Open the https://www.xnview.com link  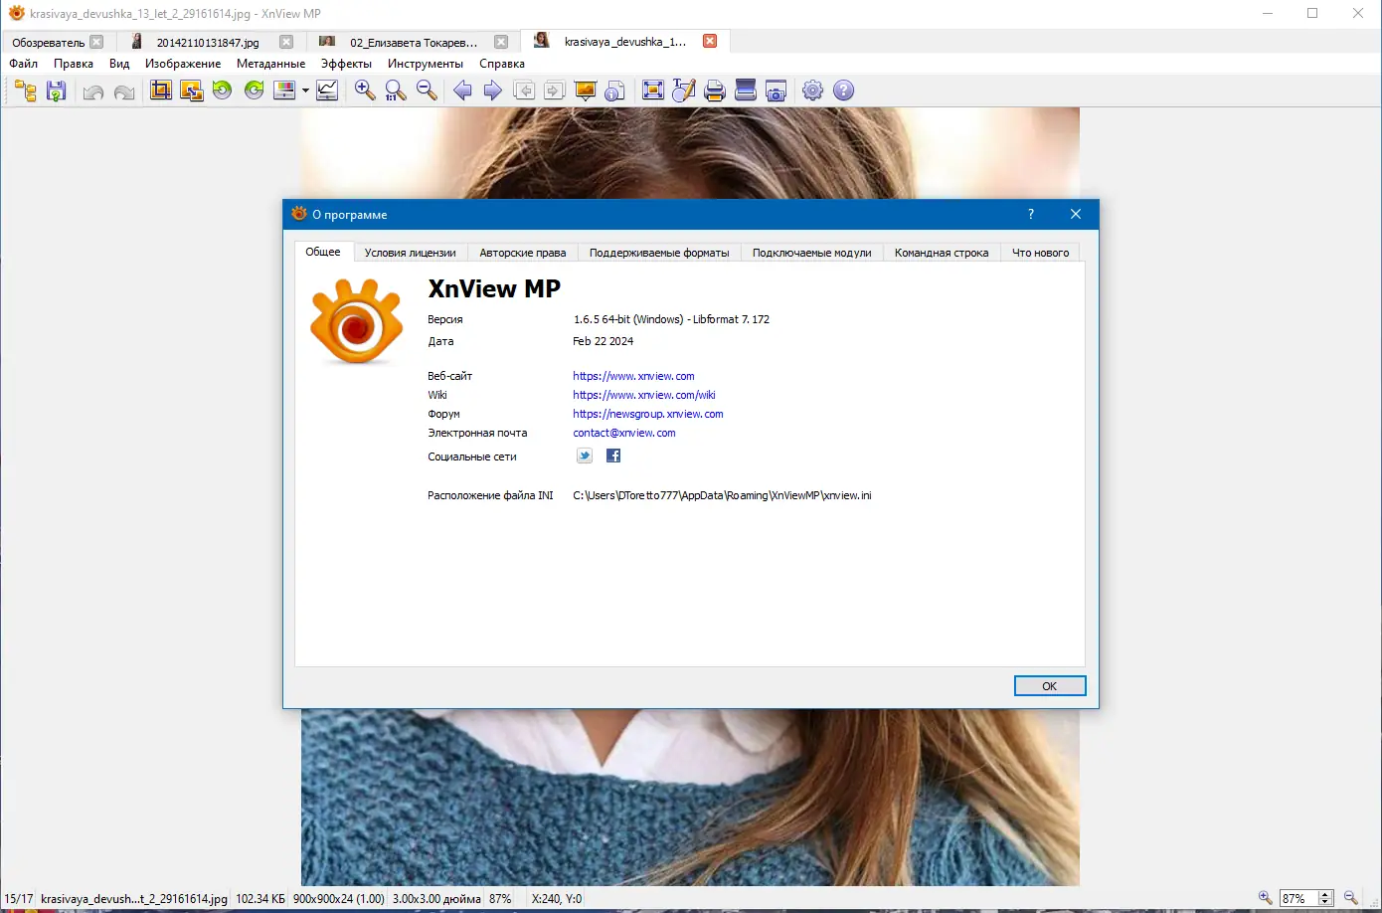tap(633, 376)
